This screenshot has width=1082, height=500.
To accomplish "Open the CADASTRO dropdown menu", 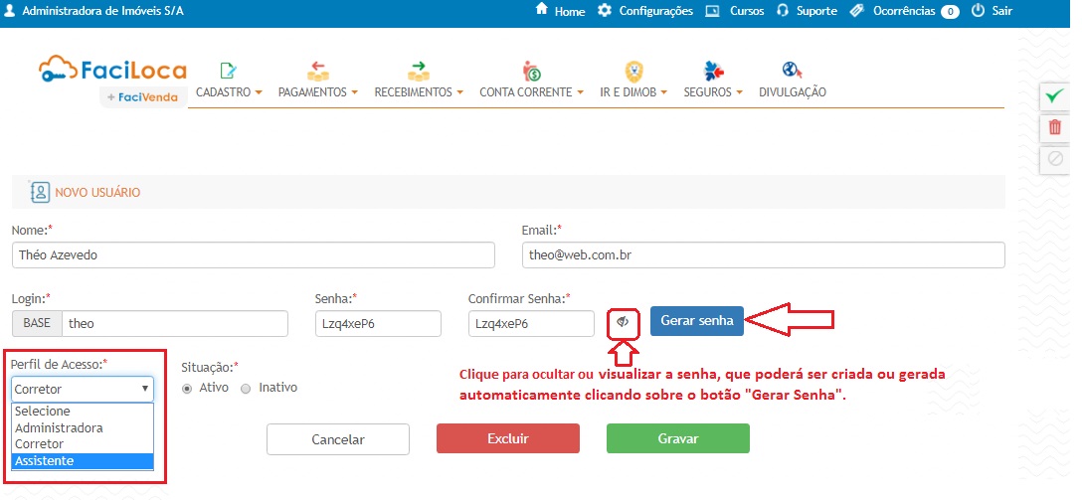I will (229, 92).
